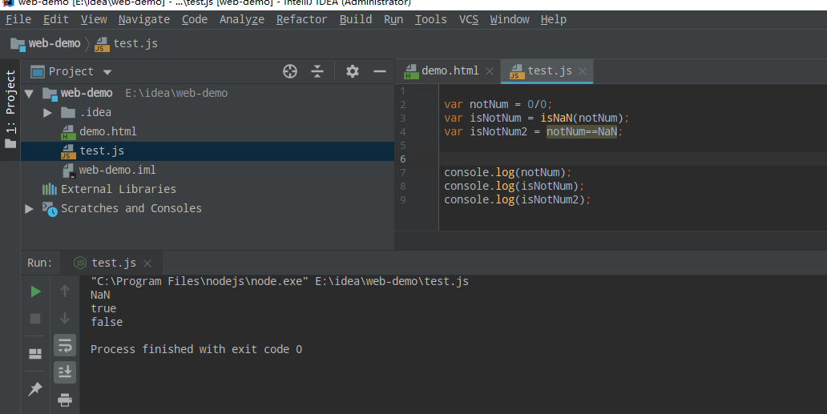The width and height of the screenshot is (827, 414).
Task: Select test.js in project tree
Action: [208, 151]
